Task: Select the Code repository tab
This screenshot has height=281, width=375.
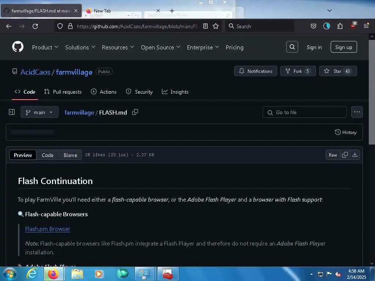Action: pyautogui.click(x=25, y=92)
